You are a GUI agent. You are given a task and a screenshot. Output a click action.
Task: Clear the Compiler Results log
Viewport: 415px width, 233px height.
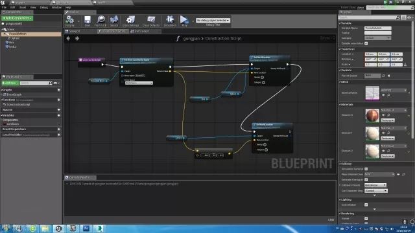(x=331, y=219)
